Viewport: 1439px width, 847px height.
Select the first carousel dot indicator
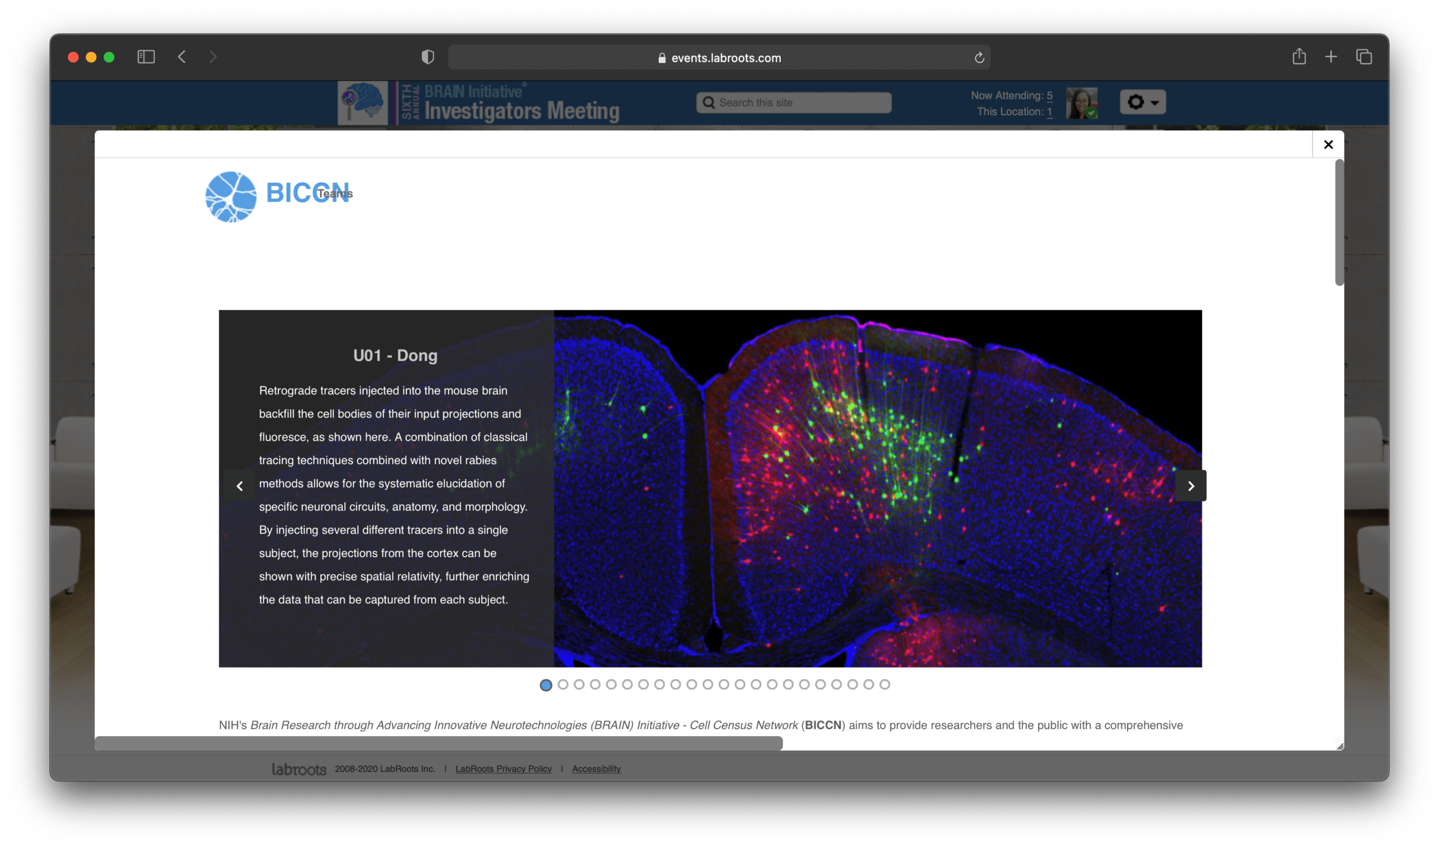pos(546,685)
